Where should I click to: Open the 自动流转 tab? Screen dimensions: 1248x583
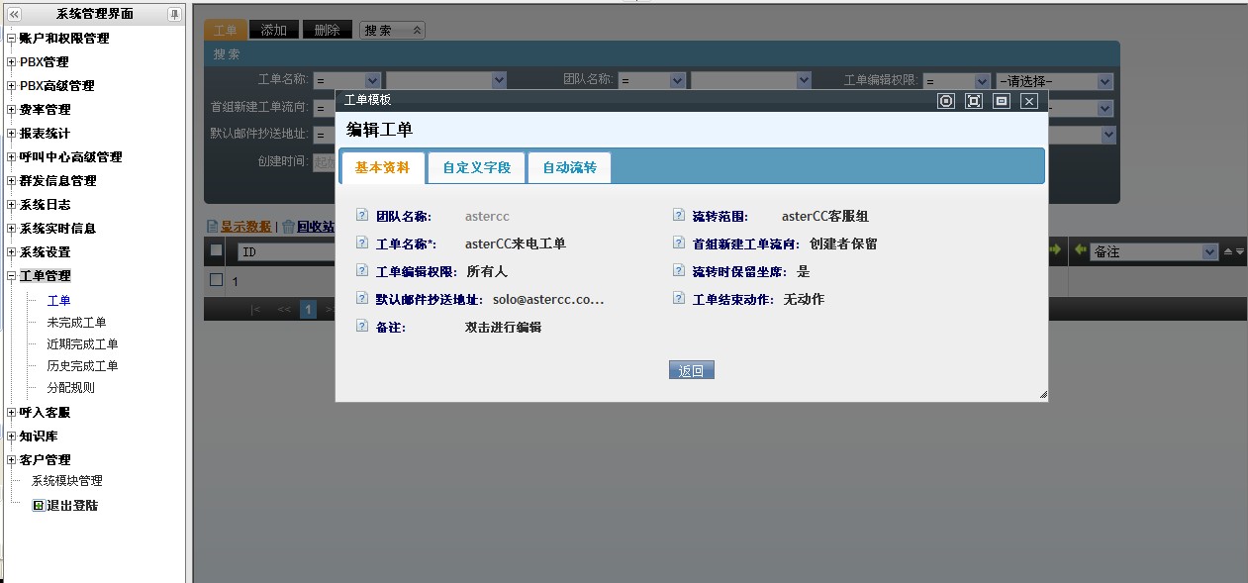coord(569,168)
